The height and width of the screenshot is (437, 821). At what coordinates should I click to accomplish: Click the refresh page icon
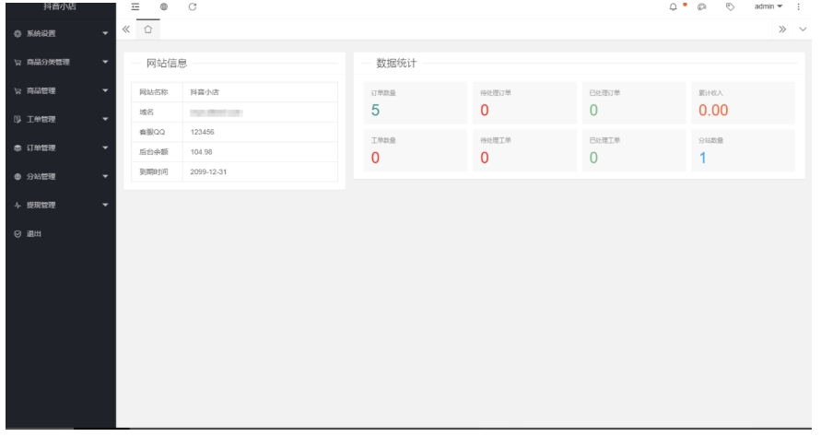pos(192,7)
